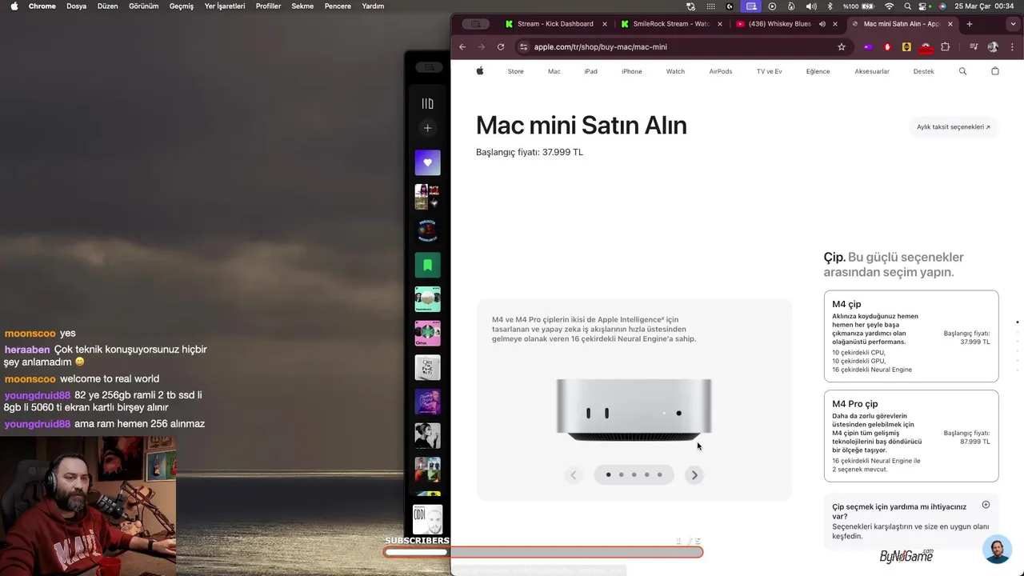This screenshot has height=576, width=1024.
Task: Open the Geçmiş menu
Action: pos(182,6)
